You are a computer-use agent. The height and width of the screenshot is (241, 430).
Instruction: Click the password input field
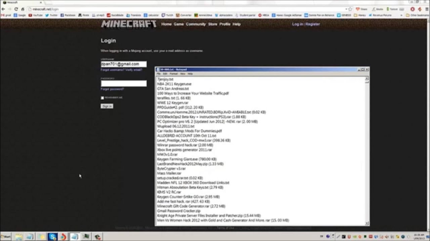tap(124, 83)
